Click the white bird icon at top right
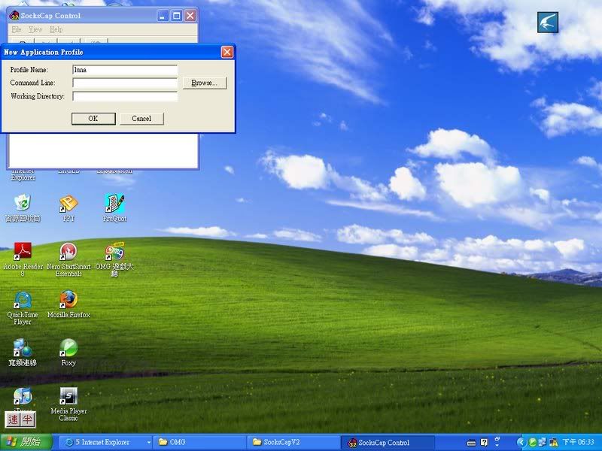 coord(548,23)
